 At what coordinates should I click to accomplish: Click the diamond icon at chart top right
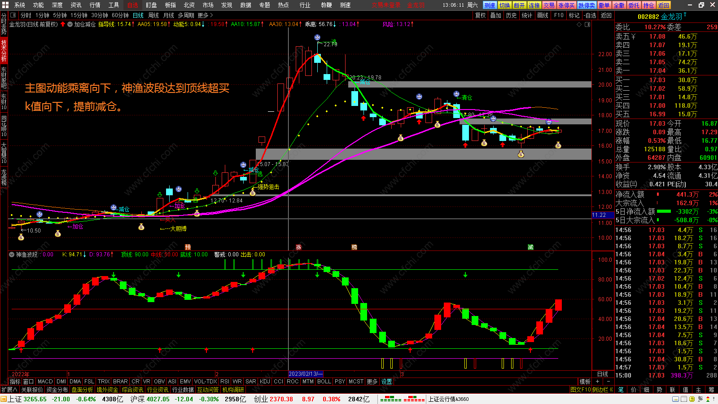click(x=579, y=24)
